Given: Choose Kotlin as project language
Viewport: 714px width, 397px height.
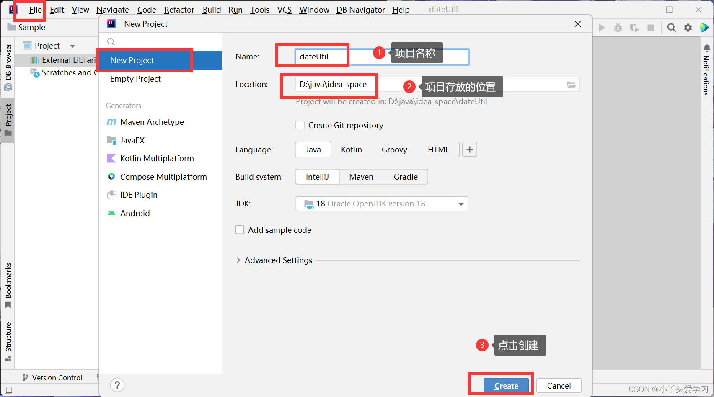Looking at the screenshot, I should (x=351, y=150).
